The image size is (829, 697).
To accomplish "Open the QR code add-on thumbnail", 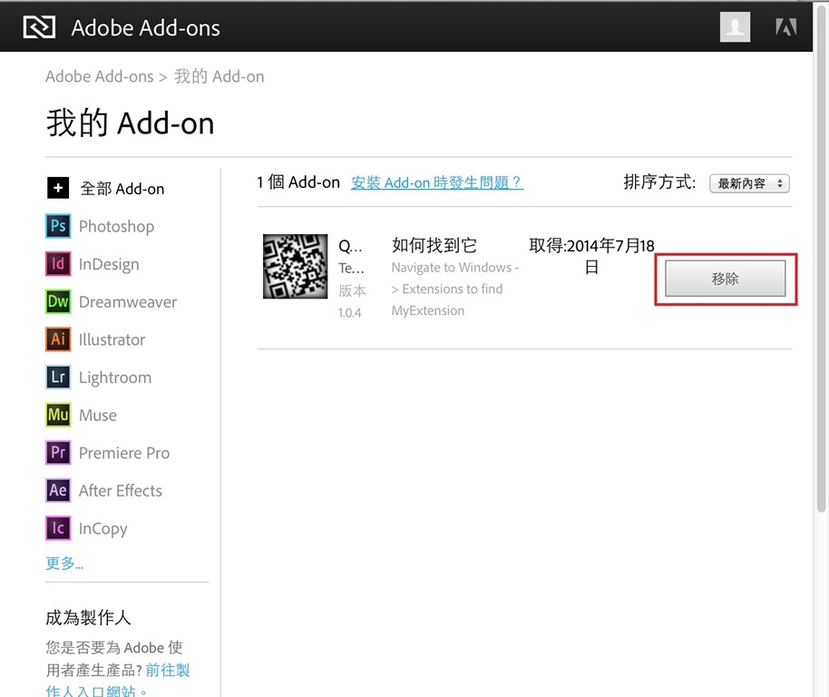I will pyautogui.click(x=295, y=267).
